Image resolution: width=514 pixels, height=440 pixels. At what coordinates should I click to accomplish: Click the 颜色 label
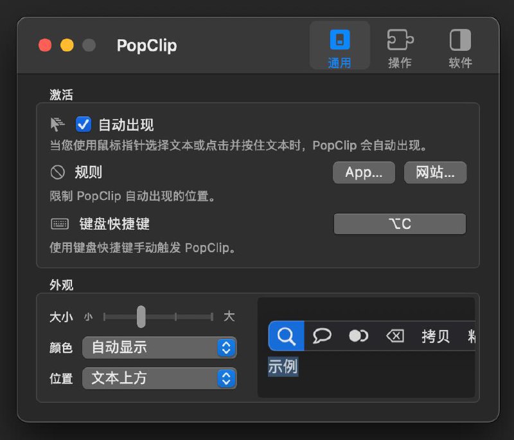click(61, 348)
